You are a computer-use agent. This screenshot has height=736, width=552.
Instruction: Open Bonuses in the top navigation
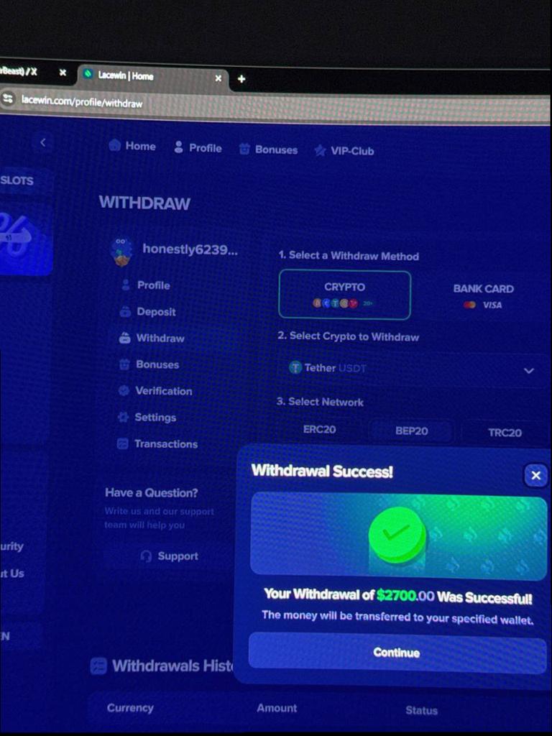[269, 149]
